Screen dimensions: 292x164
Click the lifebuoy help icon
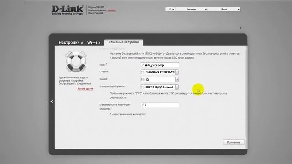coord(76,61)
